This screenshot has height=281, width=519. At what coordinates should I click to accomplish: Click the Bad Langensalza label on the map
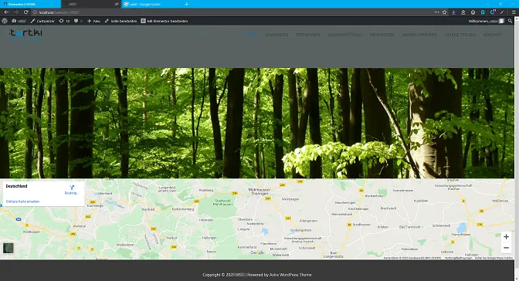tap(333, 255)
